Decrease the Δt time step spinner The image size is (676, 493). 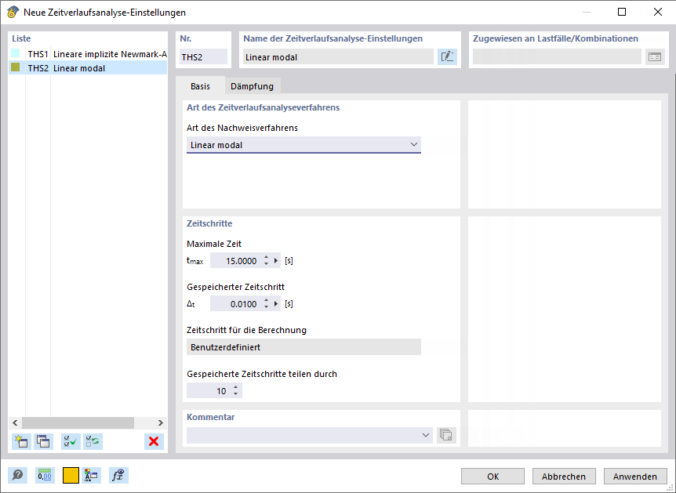pos(267,306)
